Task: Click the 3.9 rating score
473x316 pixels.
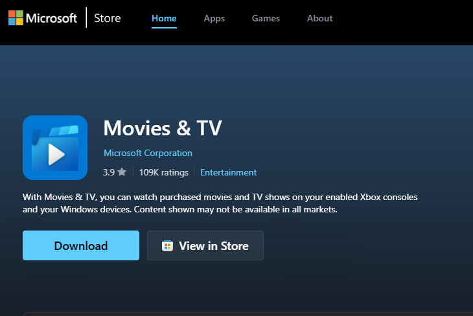Action: point(108,172)
